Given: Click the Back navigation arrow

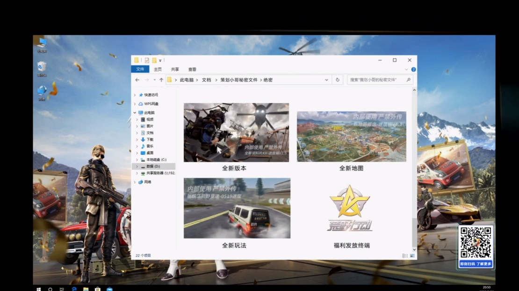Looking at the screenshot, I should (137, 80).
